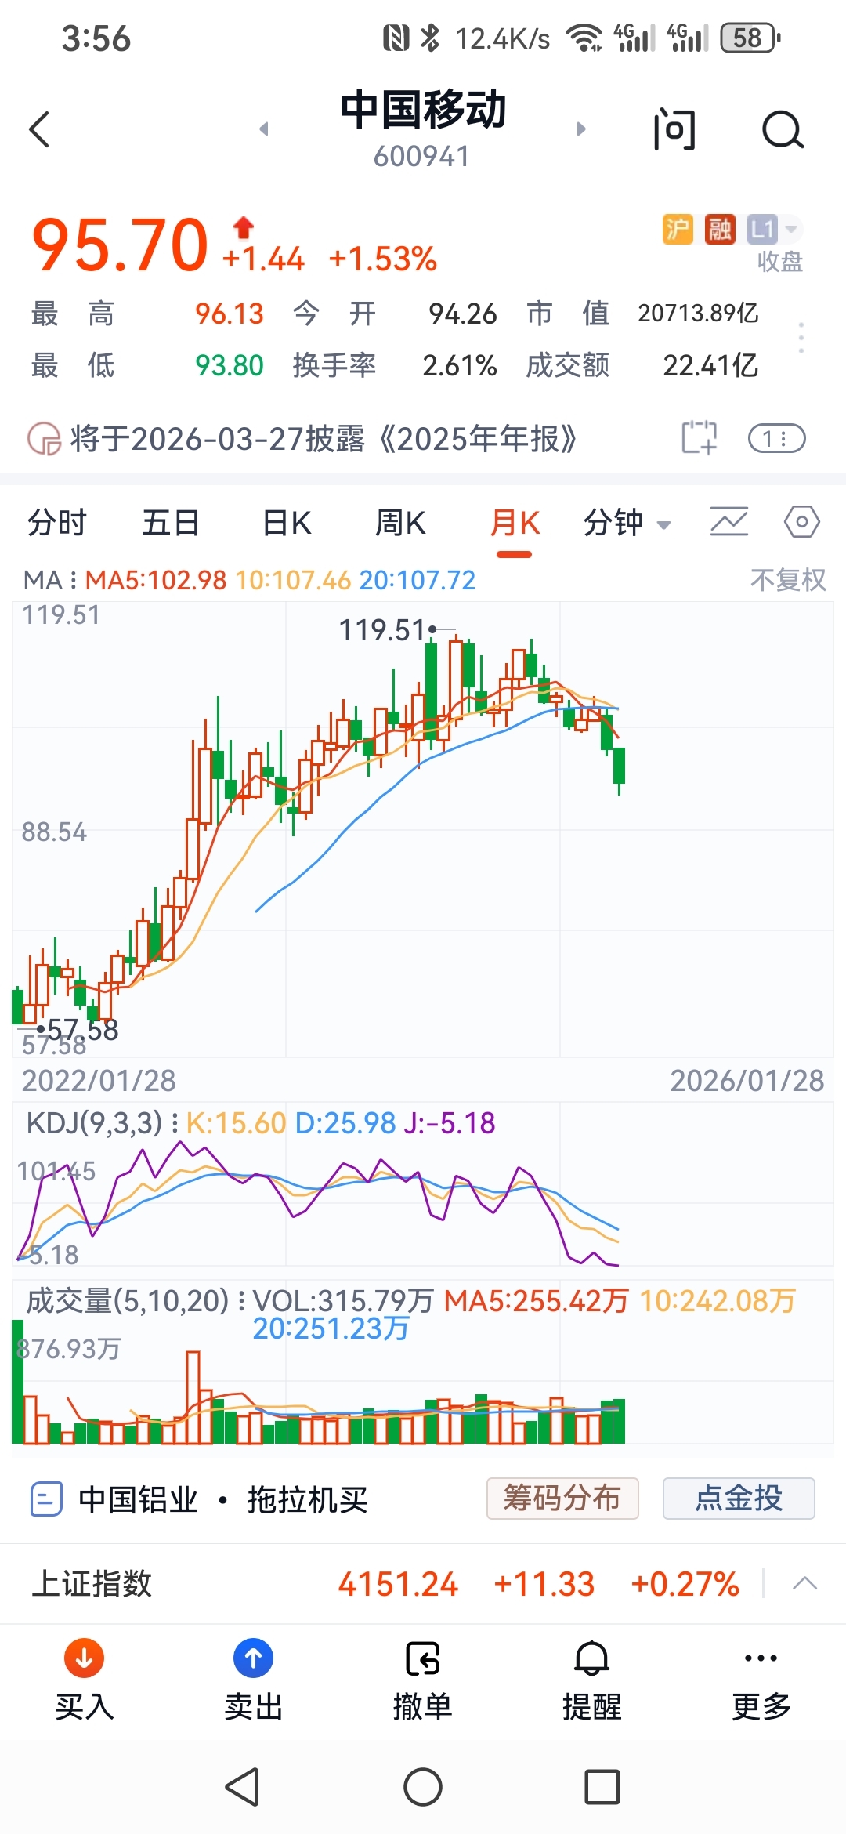Image resolution: width=846 pixels, height=1834 pixels.
Task: Switch to 周K chart tab
Action: [400, 523]
